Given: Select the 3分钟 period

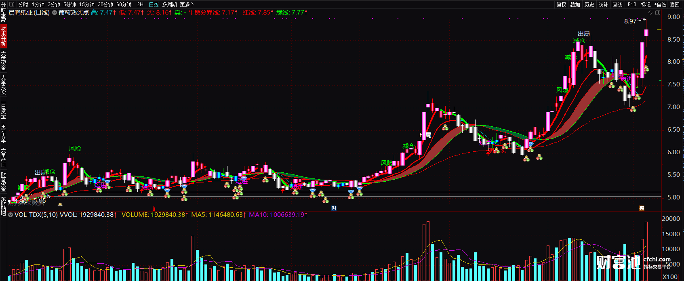Looking at the screenshot, I should [54, 4].
